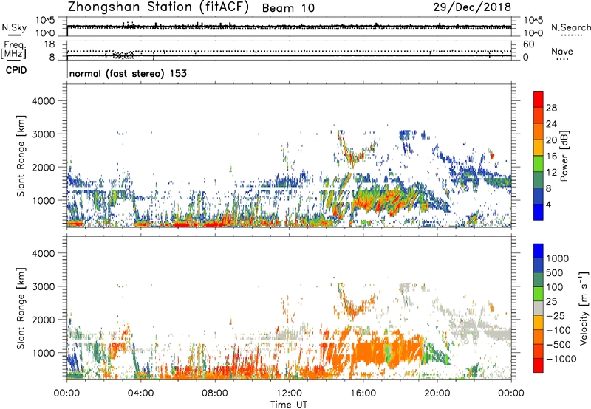Click the 'CPID' label
This screenshot has width=591, height=409.
tap(16, 70)
